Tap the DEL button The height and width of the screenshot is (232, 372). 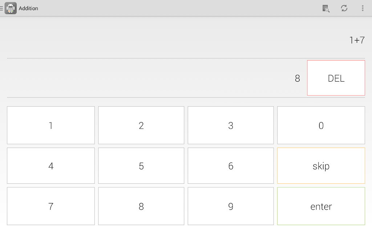[x=336, y=78]
